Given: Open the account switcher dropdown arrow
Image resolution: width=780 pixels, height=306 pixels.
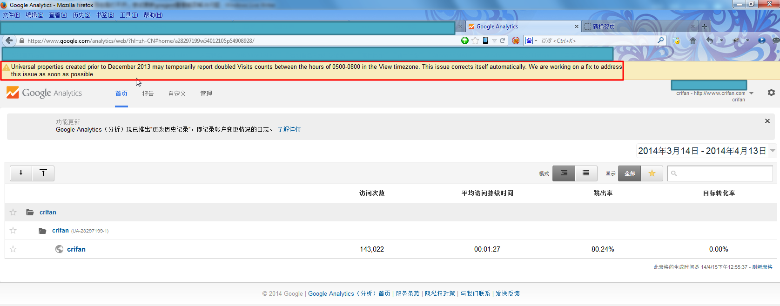Looking at the screenshot, I should [x=751, y=93].
